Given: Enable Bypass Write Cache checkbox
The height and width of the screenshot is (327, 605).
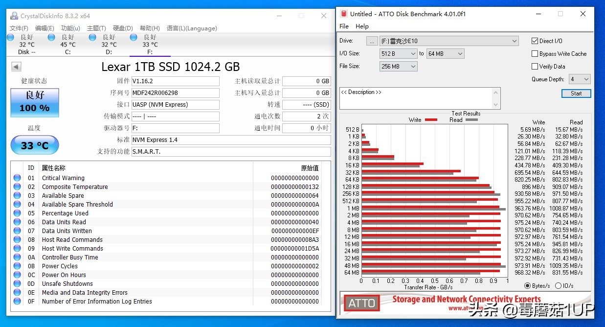Looking at the screenshot, I should pos(535,54).
